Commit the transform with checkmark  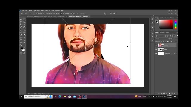[x=114, y=14]
